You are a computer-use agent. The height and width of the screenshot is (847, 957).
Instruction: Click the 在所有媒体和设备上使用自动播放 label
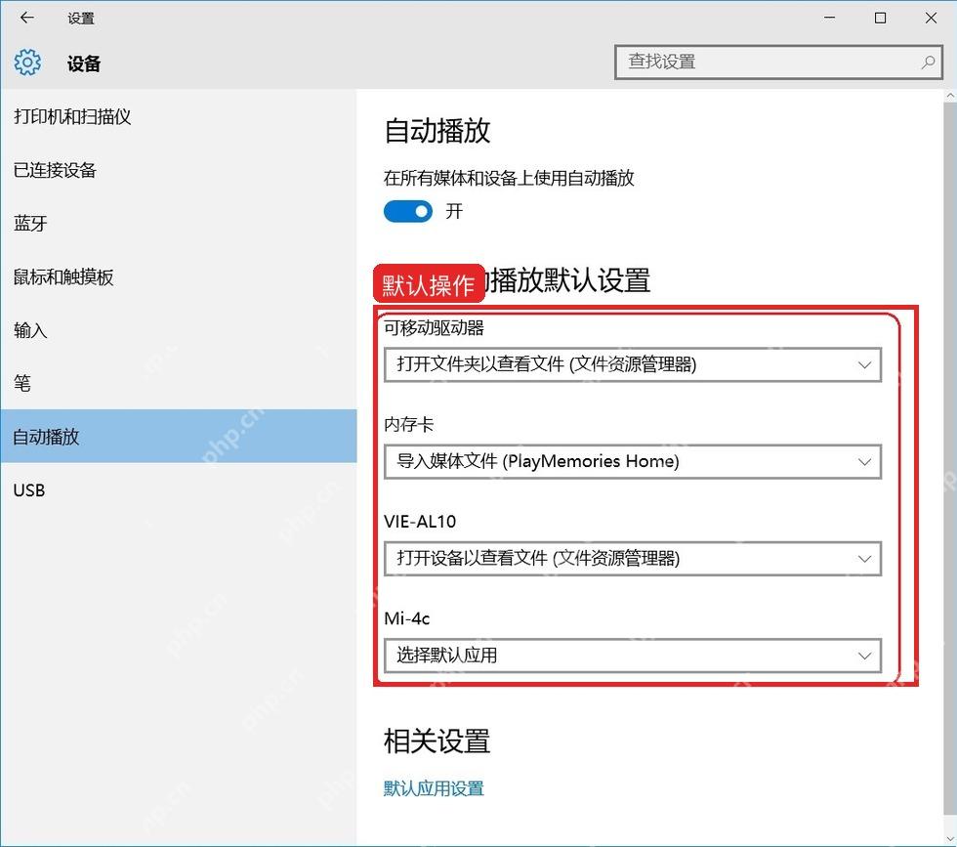point(509,178)
